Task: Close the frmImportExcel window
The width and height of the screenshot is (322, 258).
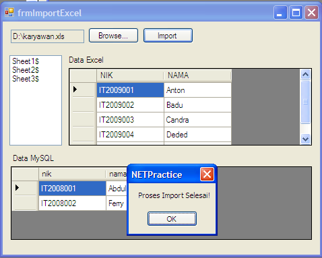Action: 311,13
